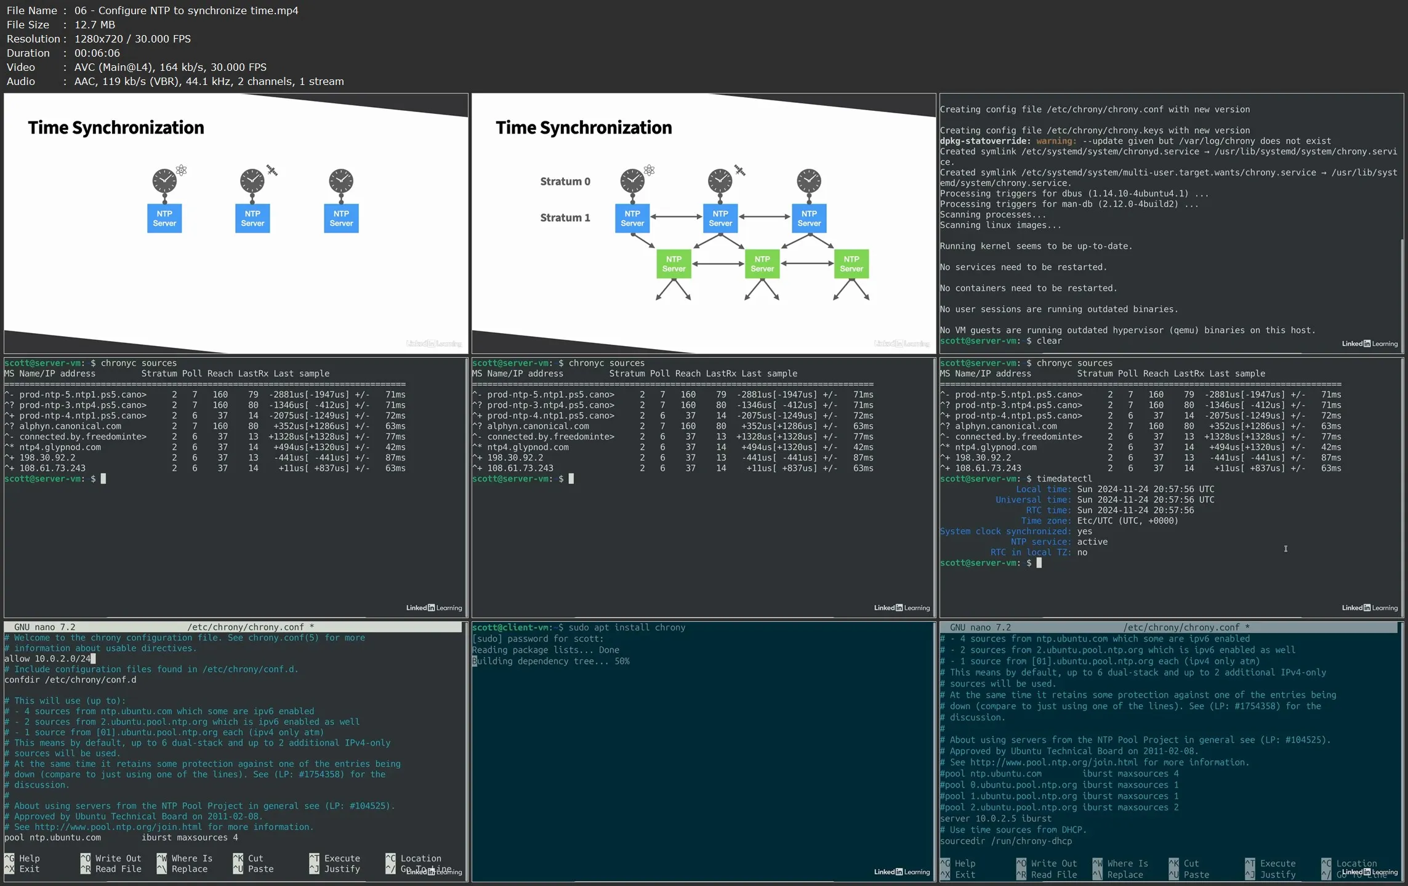Click the 'Scanning processes...' line

click(x=992, y=215)
